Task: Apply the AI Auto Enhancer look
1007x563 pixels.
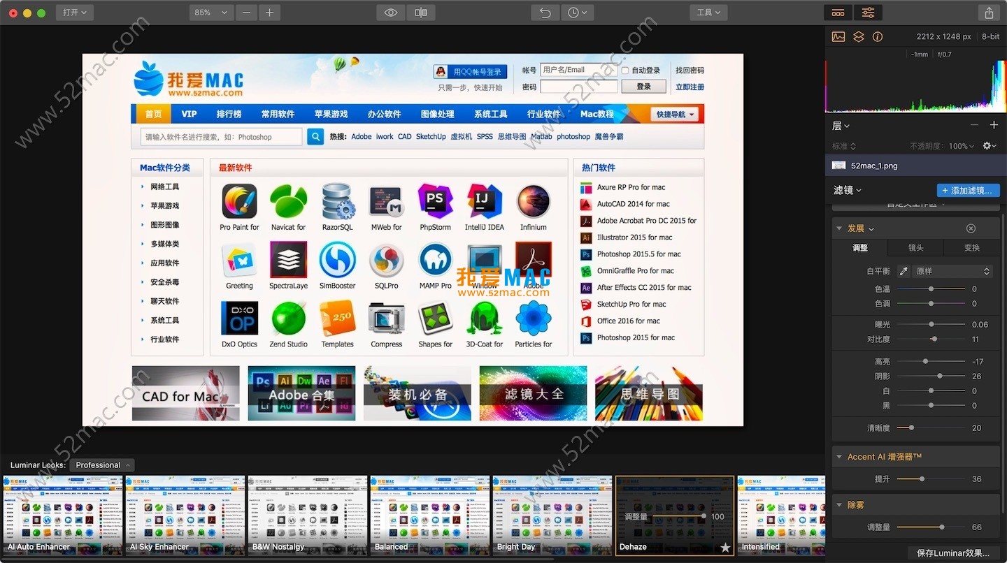Action: [x=63, y=516]
